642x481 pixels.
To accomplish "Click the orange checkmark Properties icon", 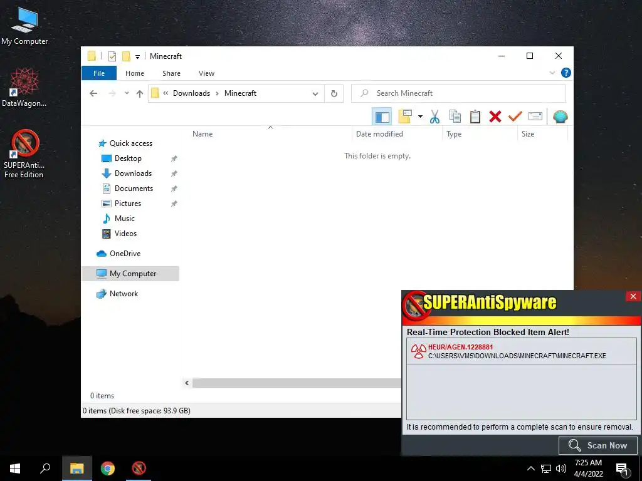I will 515,116.
